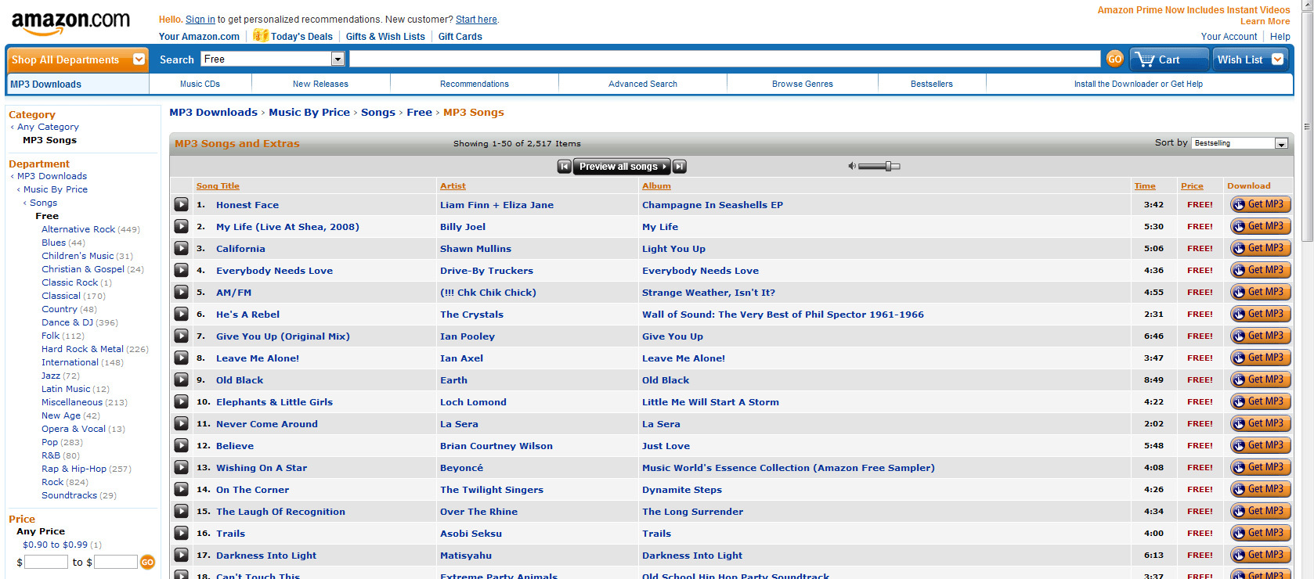Go back to Any Category

coord(48,127)
